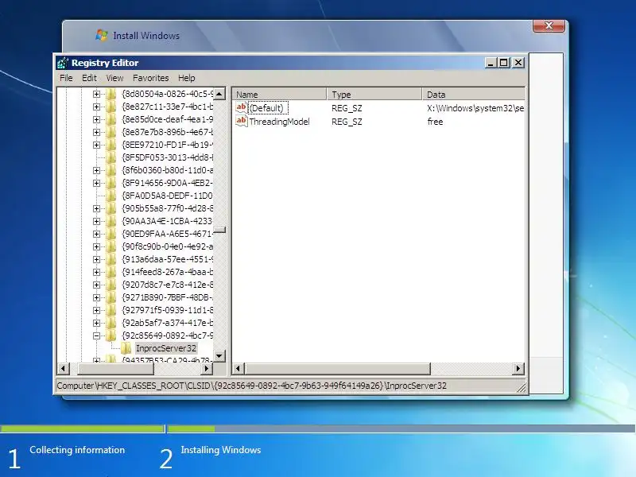Click the tree pane scroll up arrow

point(219,94)
